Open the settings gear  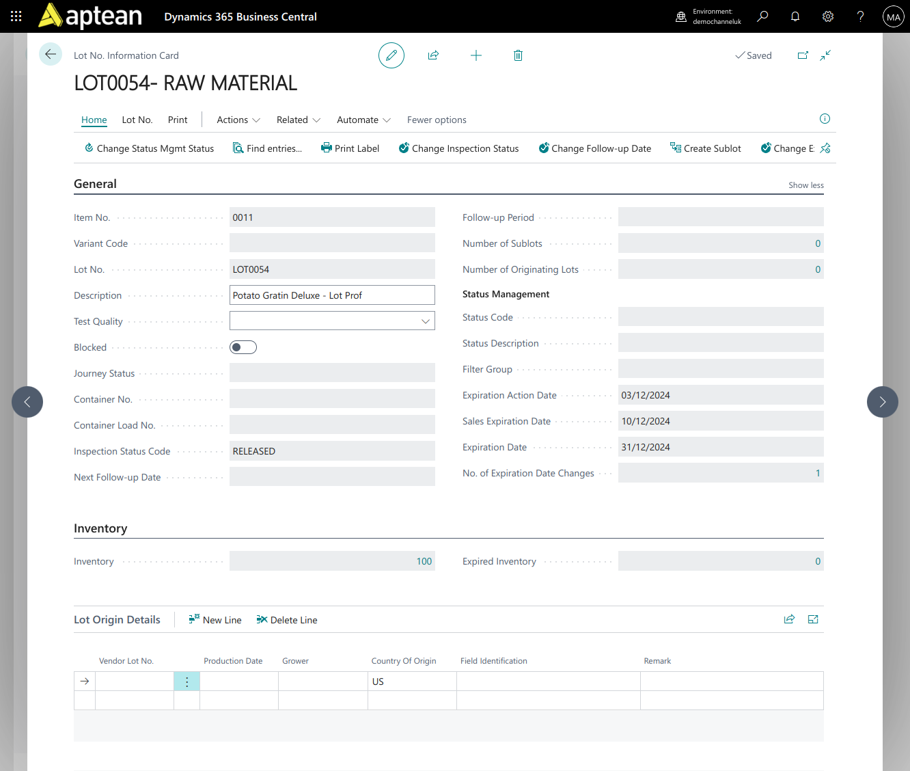click(x=828, y=16)
